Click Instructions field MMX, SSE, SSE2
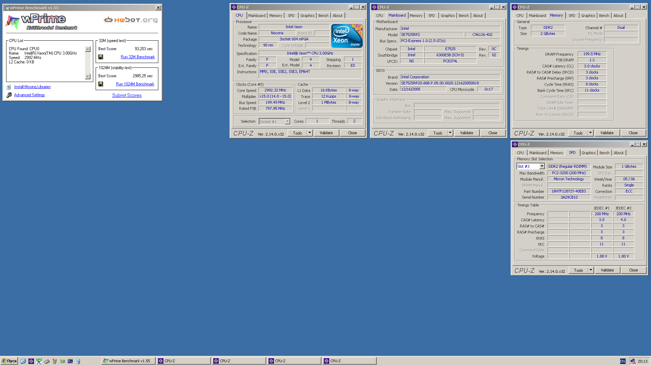This screenshot has height=366, width=651. (310, 74)
